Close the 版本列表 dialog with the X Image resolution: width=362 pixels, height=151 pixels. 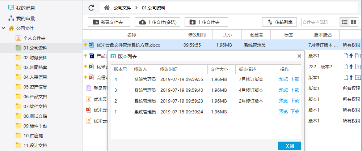pos(299,56)
